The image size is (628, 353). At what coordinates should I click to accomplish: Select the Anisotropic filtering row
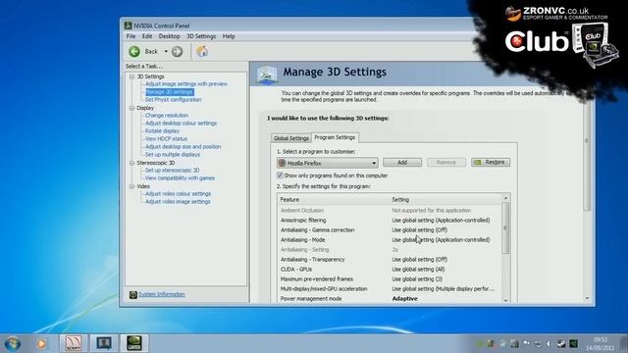pos(389,220)
